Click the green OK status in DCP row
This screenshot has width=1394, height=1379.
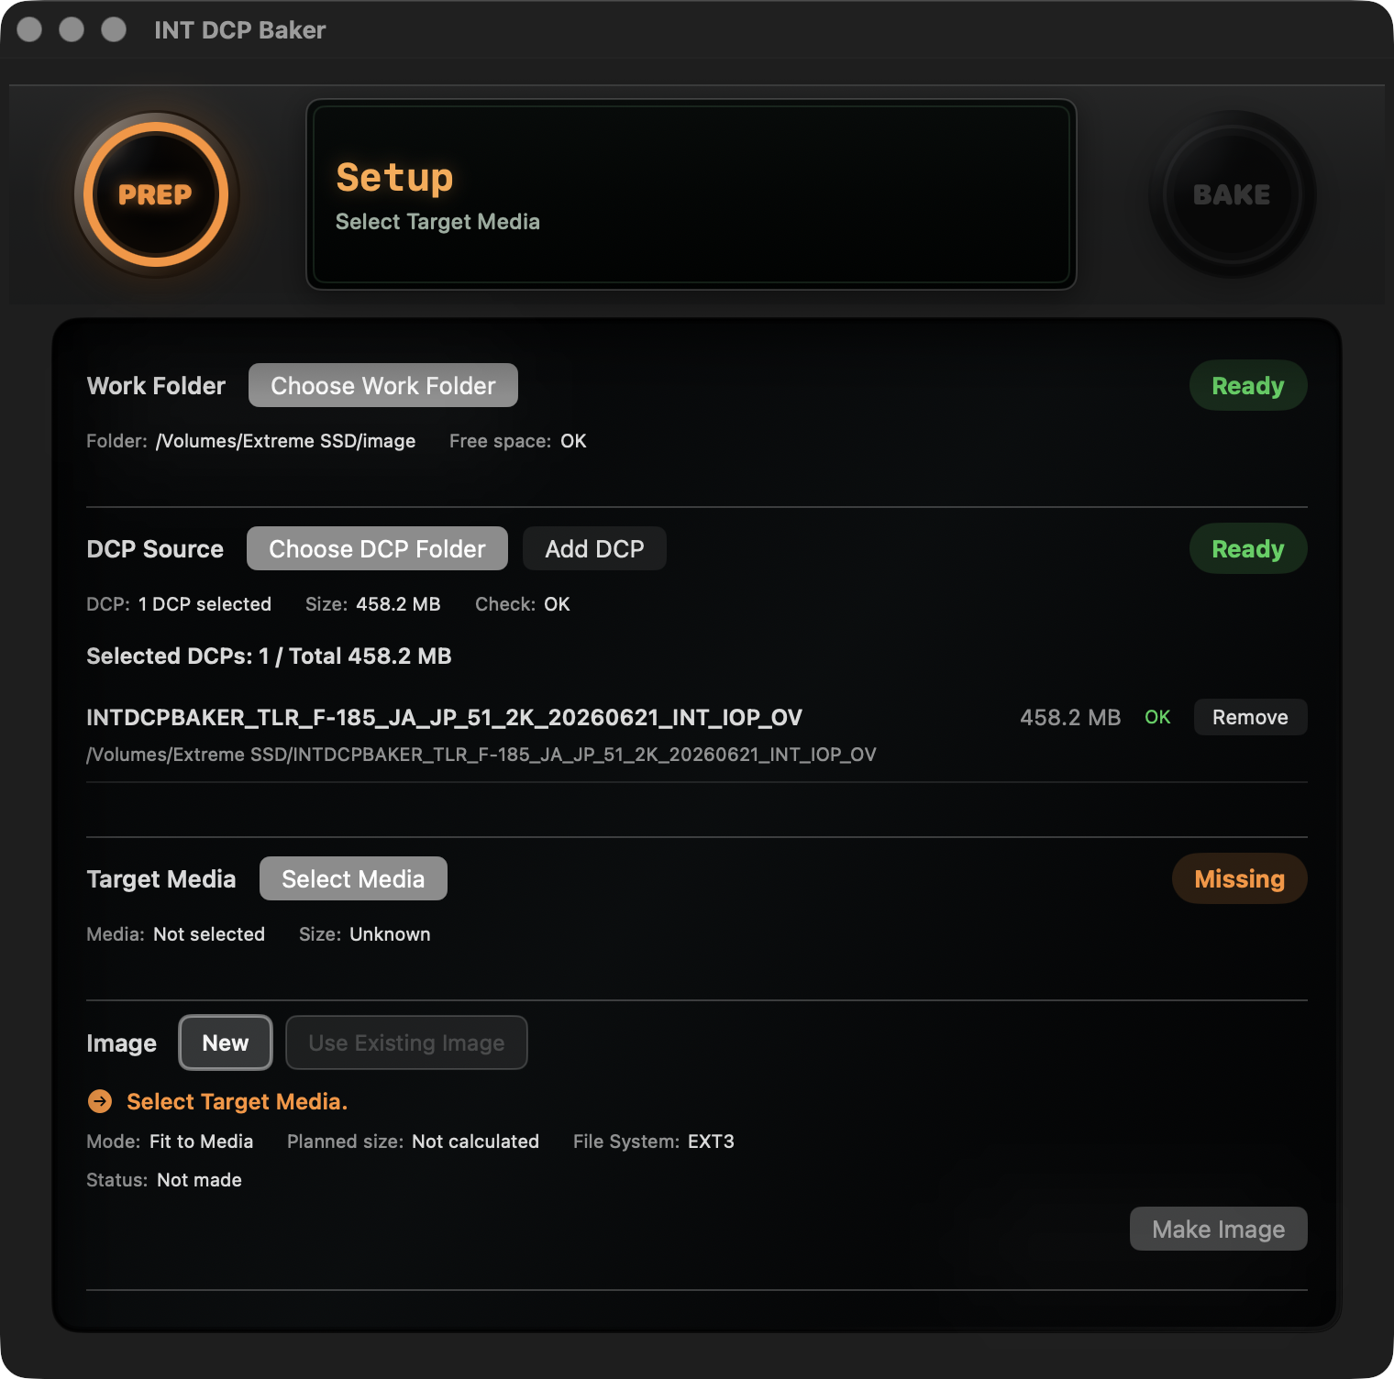(x=1157, y=717)
